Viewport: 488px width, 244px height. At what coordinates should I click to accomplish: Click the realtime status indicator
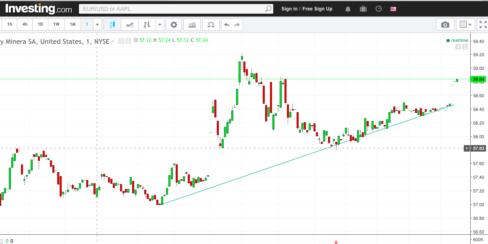tap(457, 40)
